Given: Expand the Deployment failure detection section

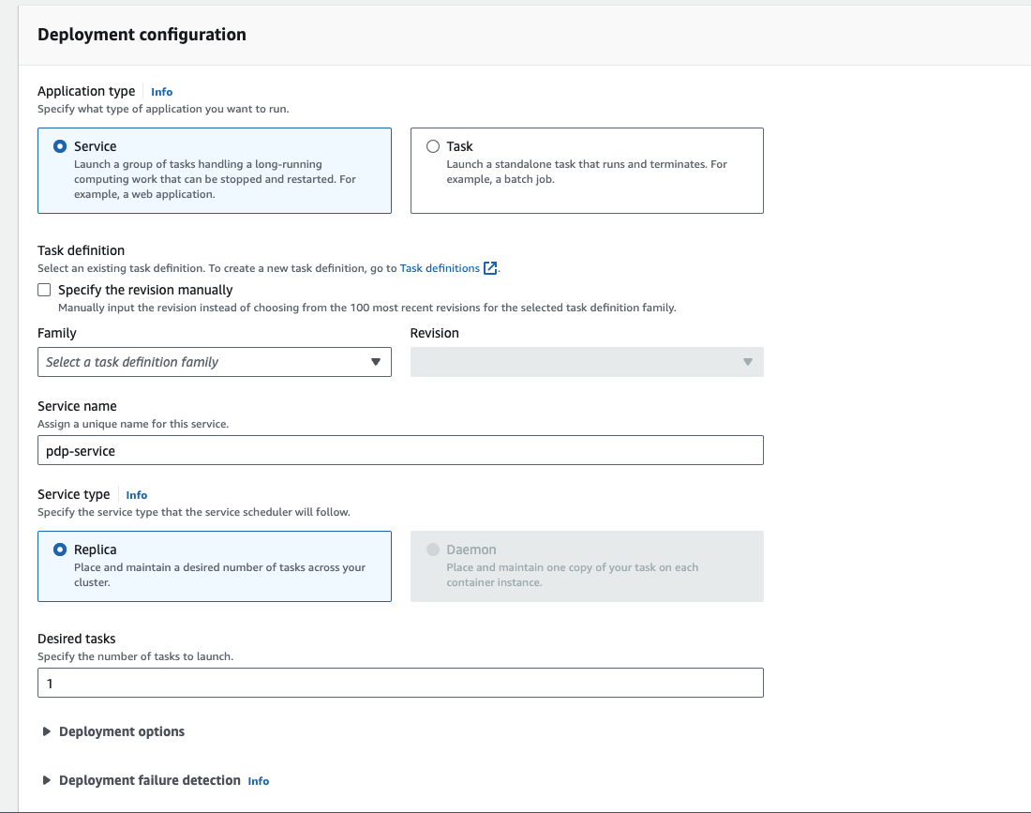Looking at the screenshot, I should click(x=149, y=780).
